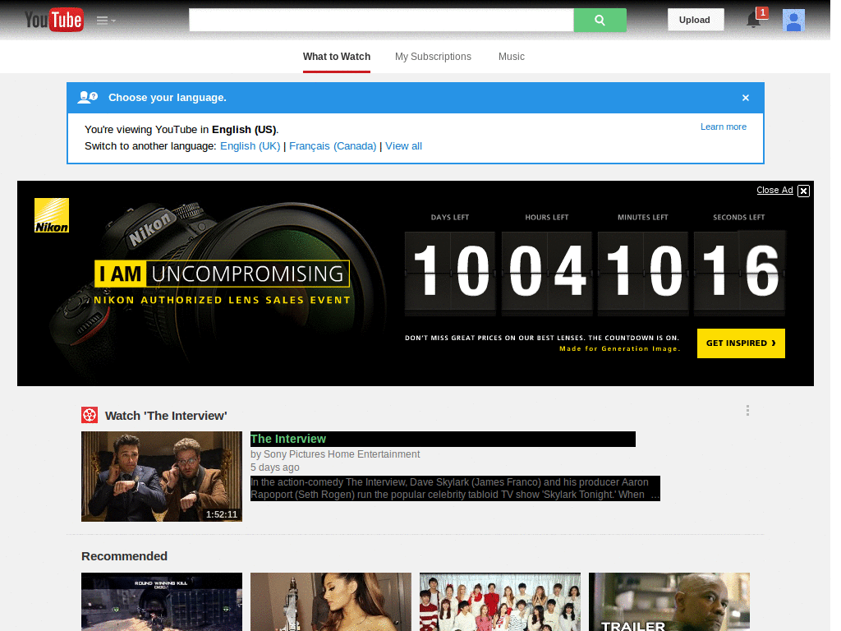Switch to My Subscriptions tab
Image resolution: width=841 pixels, height=631 pixels.
[x=433, y=57]
